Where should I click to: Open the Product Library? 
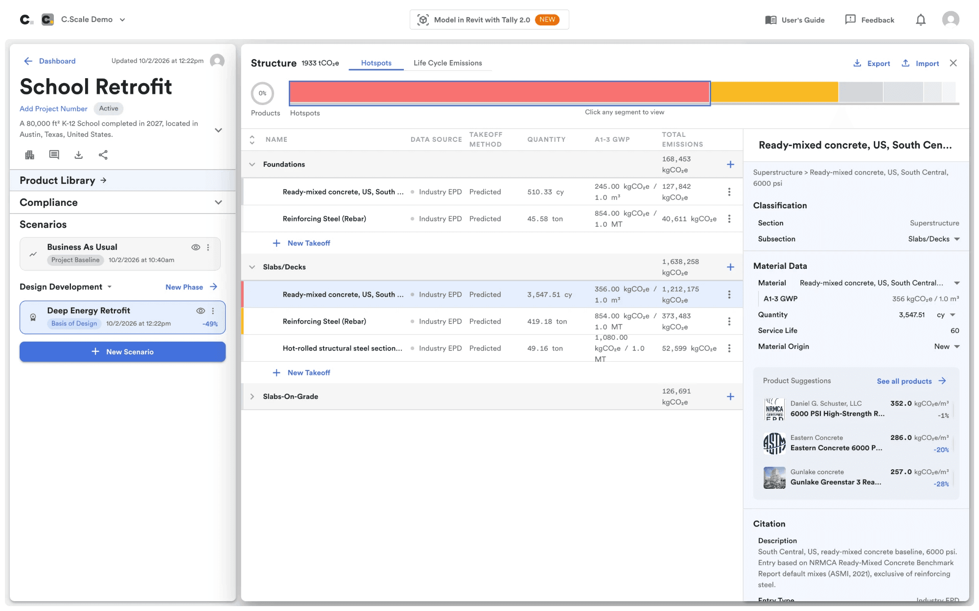point(63,180)
